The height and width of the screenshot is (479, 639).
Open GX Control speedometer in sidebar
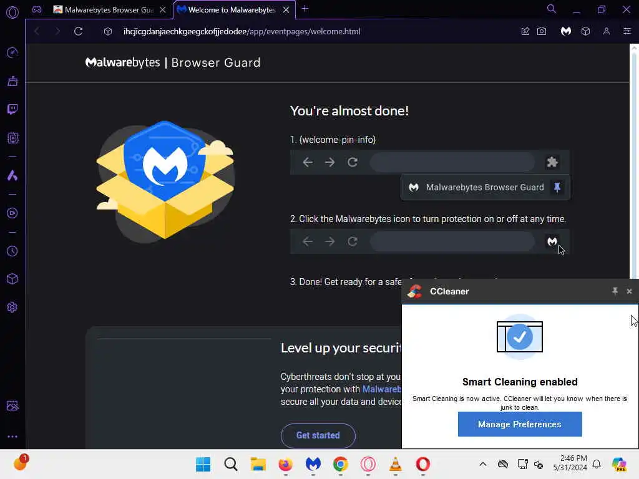tap(12, 52)
